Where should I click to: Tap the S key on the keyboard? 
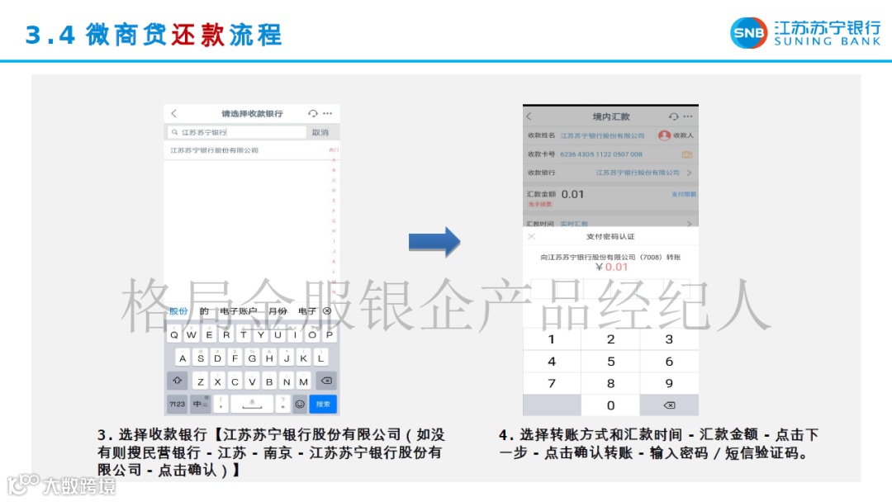click(x=200, y=358)
